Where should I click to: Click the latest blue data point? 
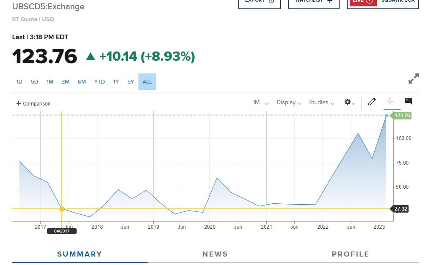pos(387,116)
